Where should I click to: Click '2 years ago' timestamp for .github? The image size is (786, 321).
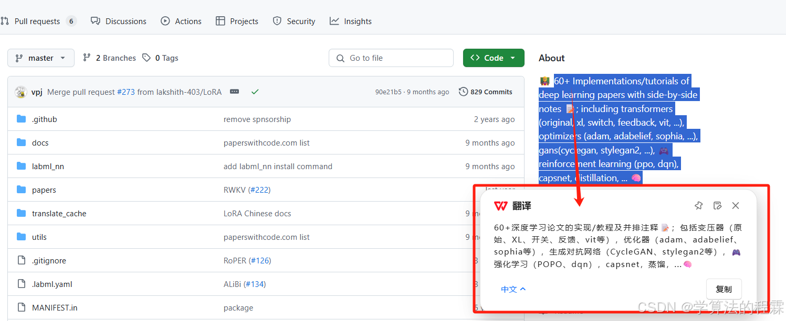point(494,119)
